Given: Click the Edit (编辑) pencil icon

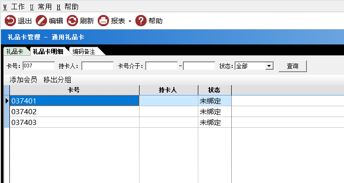Looking at the screenshot, I should (x=41, y=21).
